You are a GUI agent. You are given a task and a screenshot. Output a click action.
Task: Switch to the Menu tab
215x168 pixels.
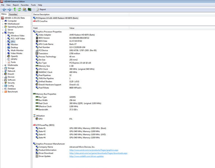(x=4, y=14)
